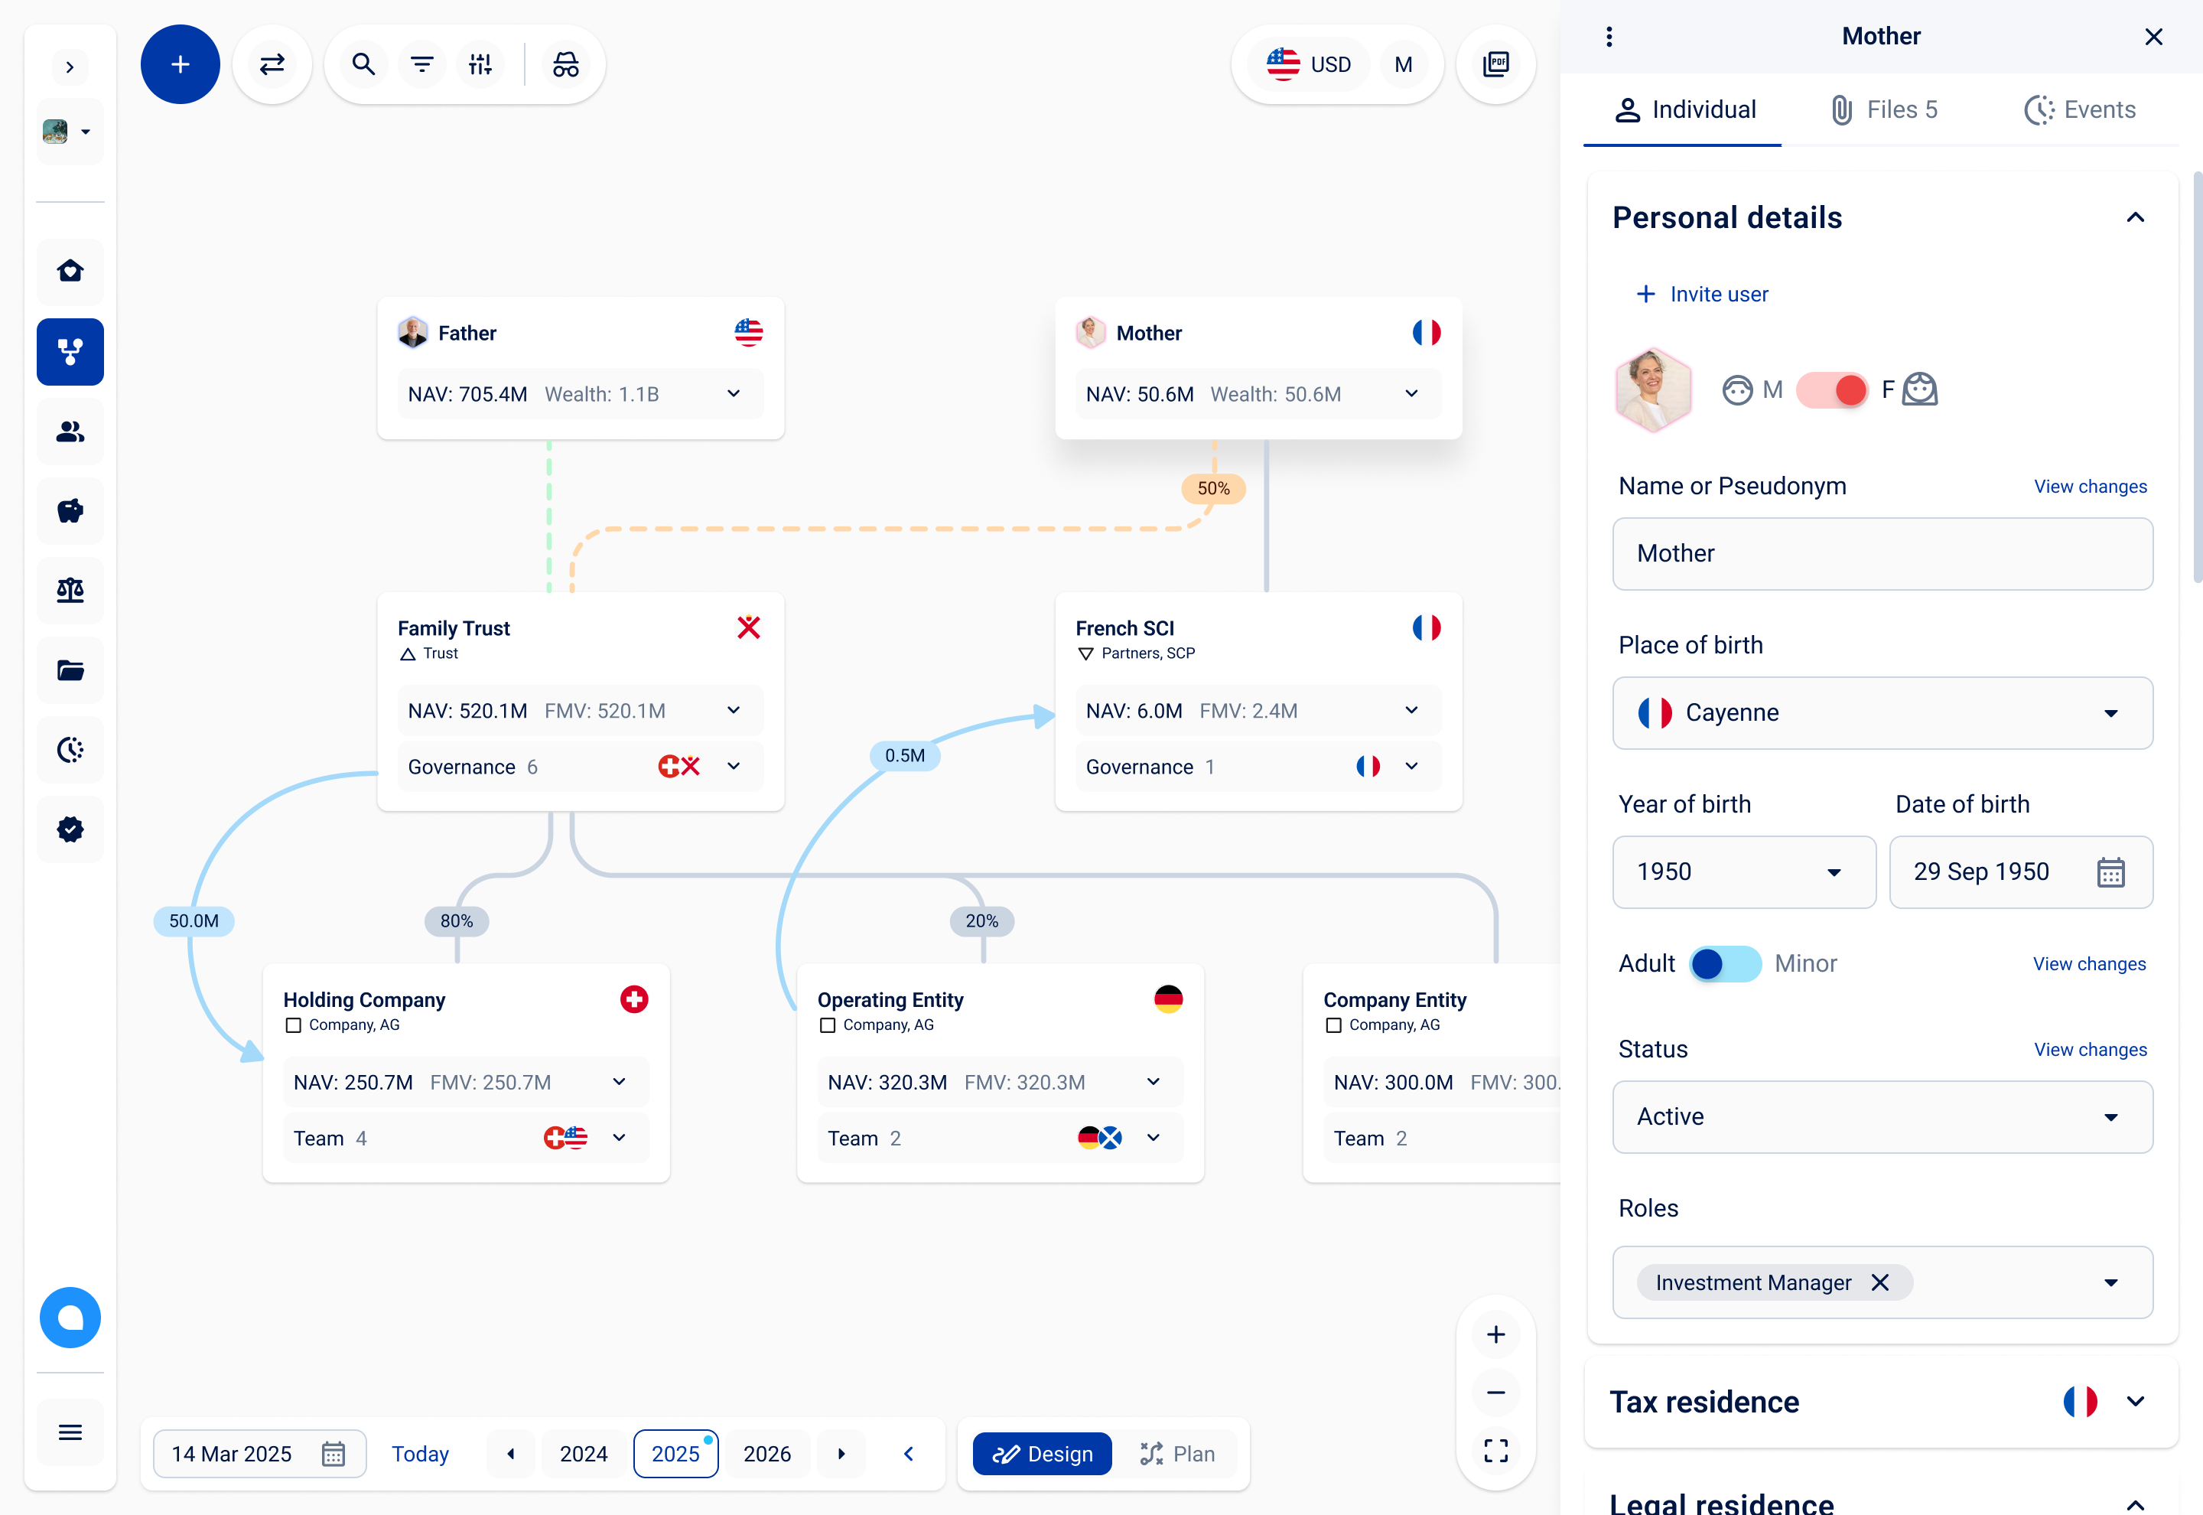Switch to Plan mode
Viewport: 2203px width, 1515px height.
pos(1177,1453)
